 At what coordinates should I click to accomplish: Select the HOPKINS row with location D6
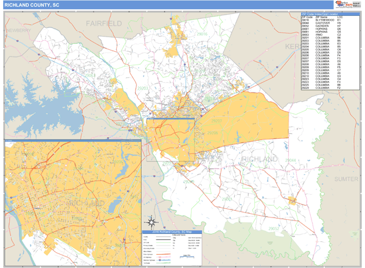click(x=330, y=29)
